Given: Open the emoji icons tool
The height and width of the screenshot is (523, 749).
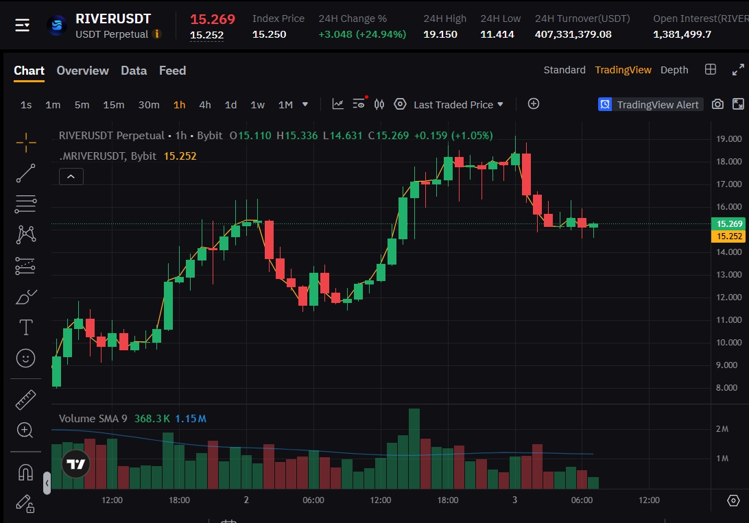Looking at the screenshot, I should (26, 358).
